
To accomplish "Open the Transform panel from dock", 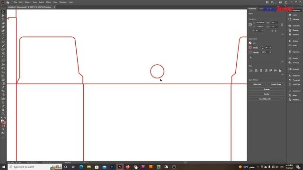I will 294,91.
